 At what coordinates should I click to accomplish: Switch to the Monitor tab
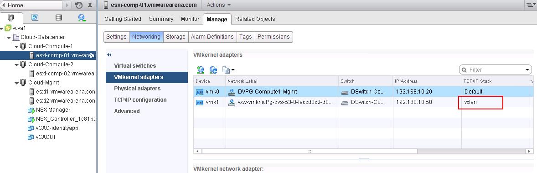point(190,19)
